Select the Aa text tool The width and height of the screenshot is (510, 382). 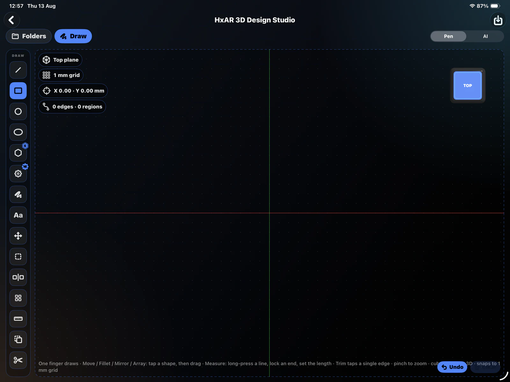[x=18, y=215]
